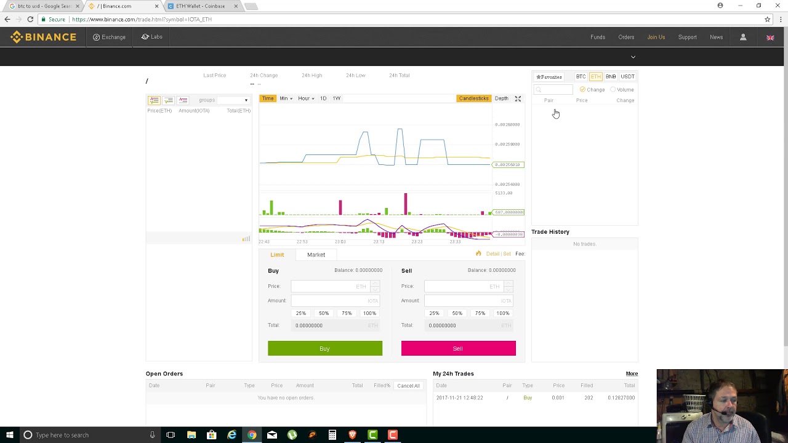Viewport: 788px width, 443px height.
Task: Select the 1D chart interval
Action: 323,98
